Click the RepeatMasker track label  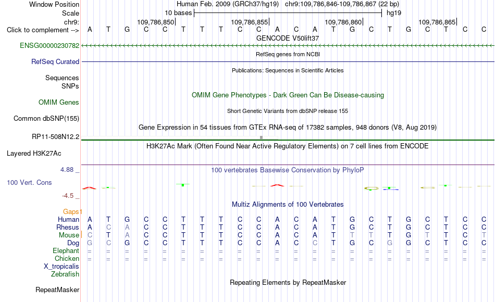(x=57, y=290)
